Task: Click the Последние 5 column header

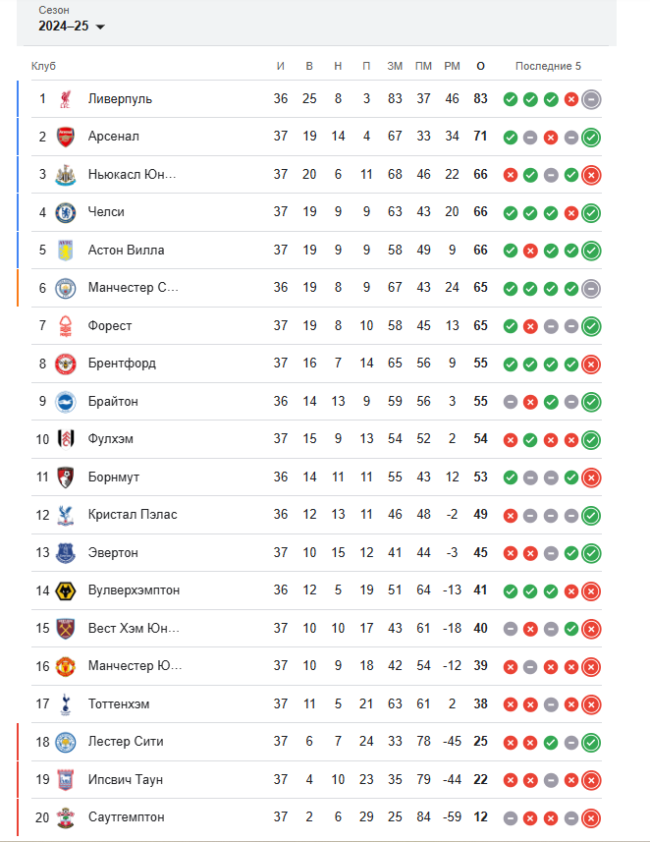Action: point(548,66)
